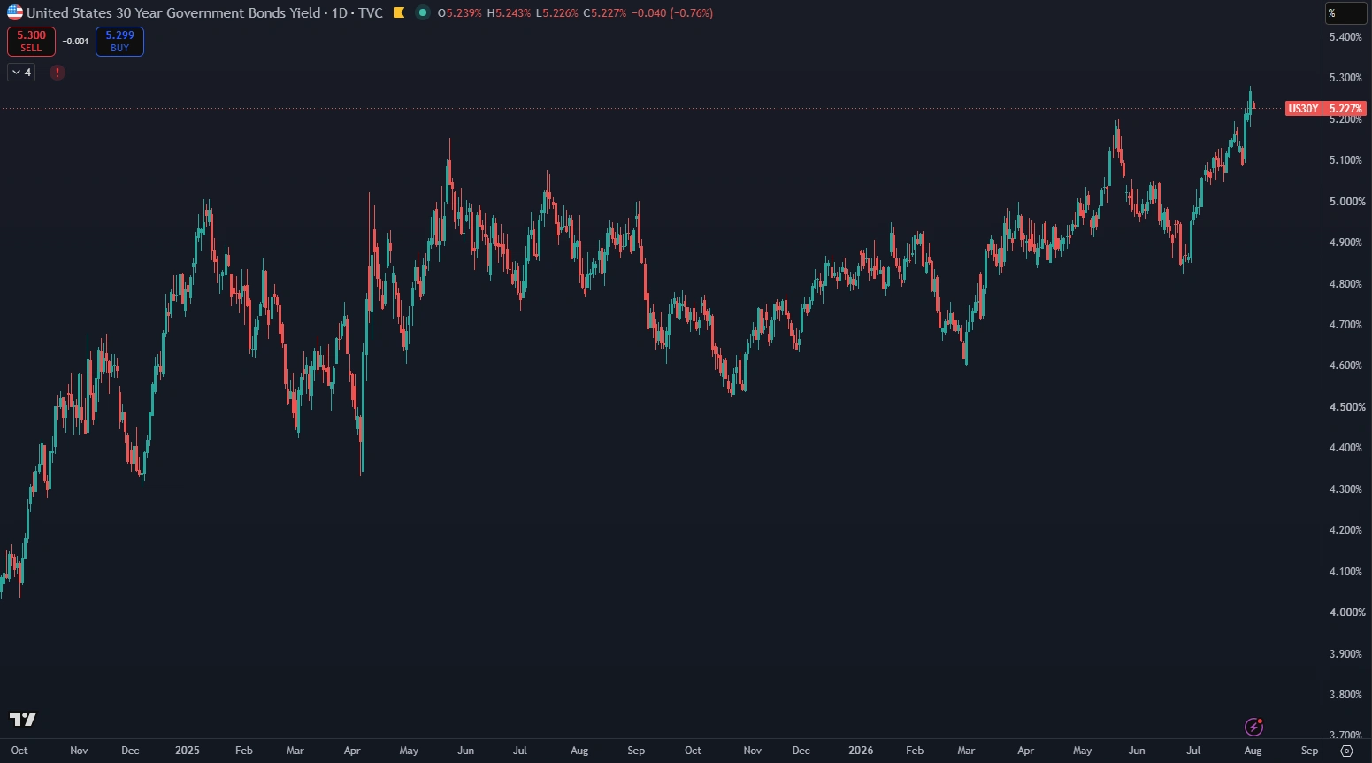Click the green market status indicator
Viewport: 1372px width, 763px height.
[x=423, y=12]
